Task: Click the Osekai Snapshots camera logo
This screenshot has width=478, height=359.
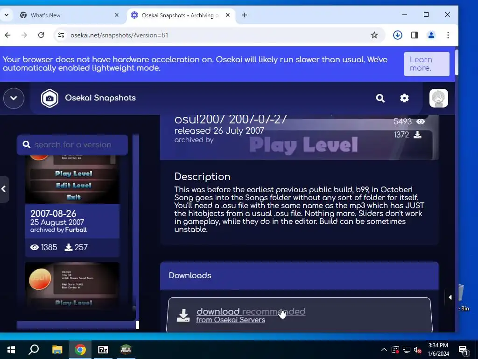Action: click(49, 98)
